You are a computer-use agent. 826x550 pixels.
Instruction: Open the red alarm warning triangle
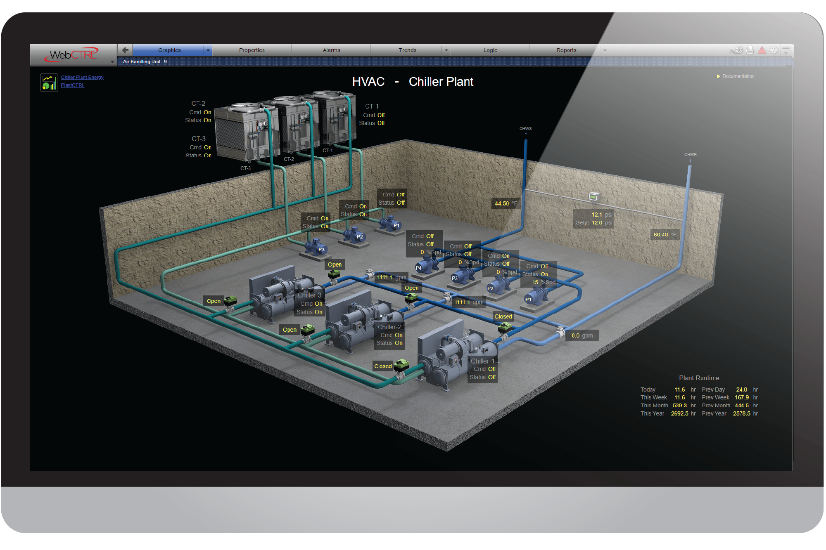pos(762,50)
